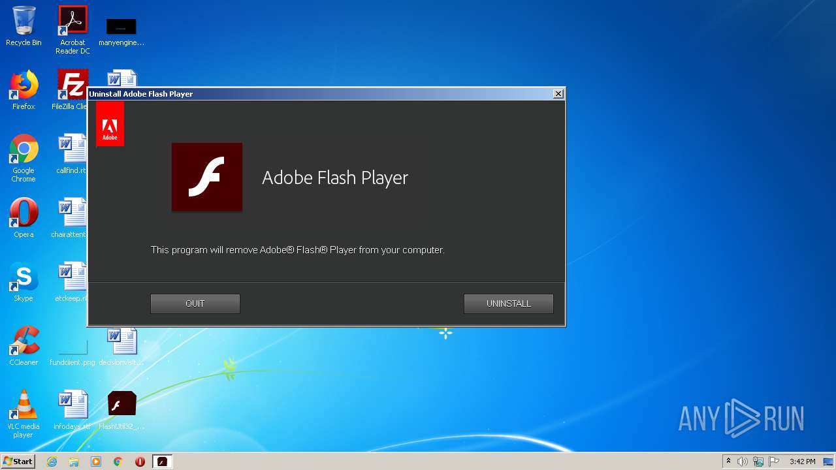Image resolution: width=836 pixels, height=470 pixels.
Task: Open the Opera desktop shortcut
Action: (24, 218)
